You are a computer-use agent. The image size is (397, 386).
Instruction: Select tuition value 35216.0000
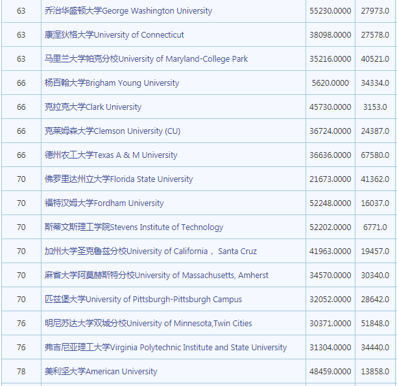[330, 59]
